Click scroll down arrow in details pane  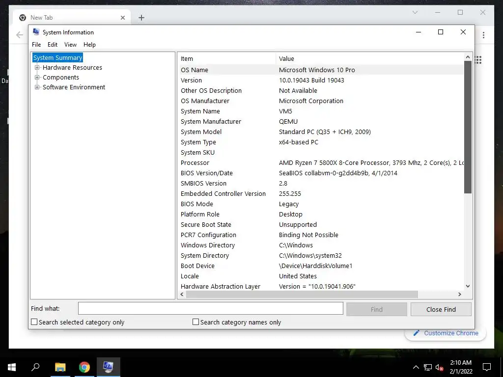click(468, 286)
